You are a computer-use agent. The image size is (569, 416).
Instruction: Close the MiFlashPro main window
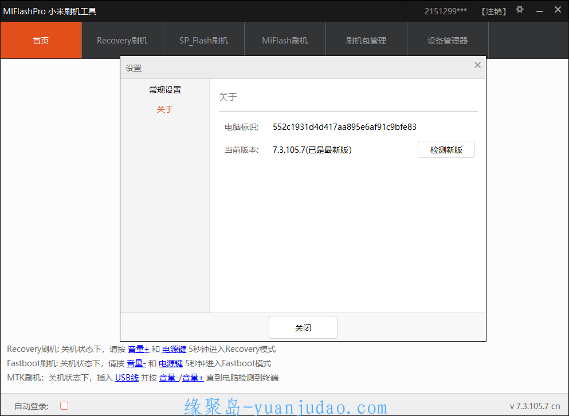(x=558, y=10)
